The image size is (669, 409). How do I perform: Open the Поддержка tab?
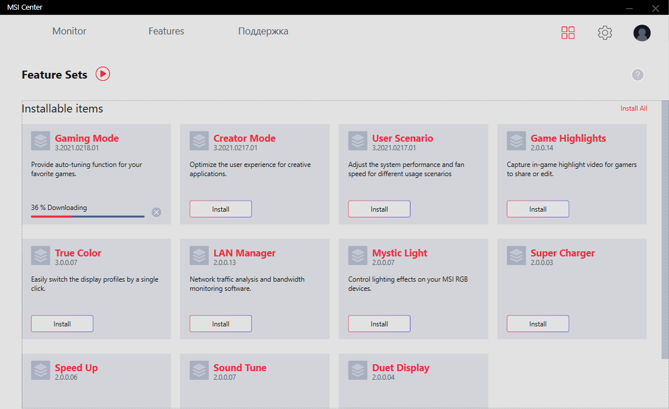click(x=263, y=31)
